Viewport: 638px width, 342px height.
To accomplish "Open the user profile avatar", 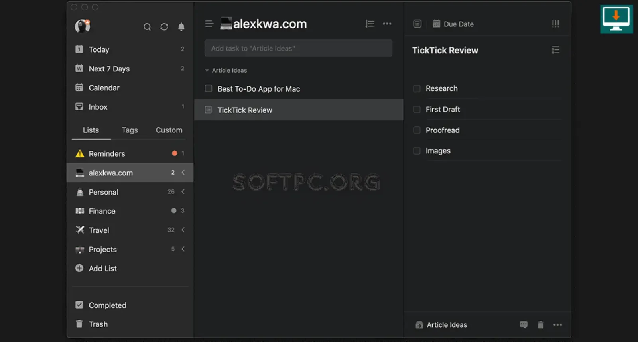I will click(x=83, y=26).
